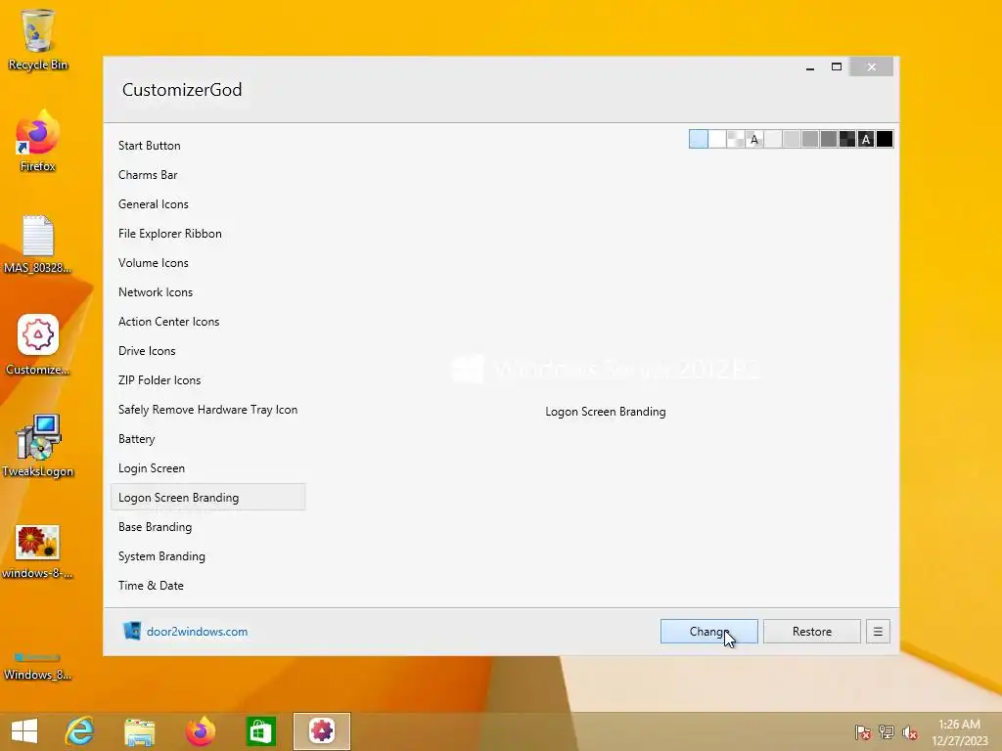1002x751 pixels.
Task: Open the Start Button category
Action: coord(207,146)
